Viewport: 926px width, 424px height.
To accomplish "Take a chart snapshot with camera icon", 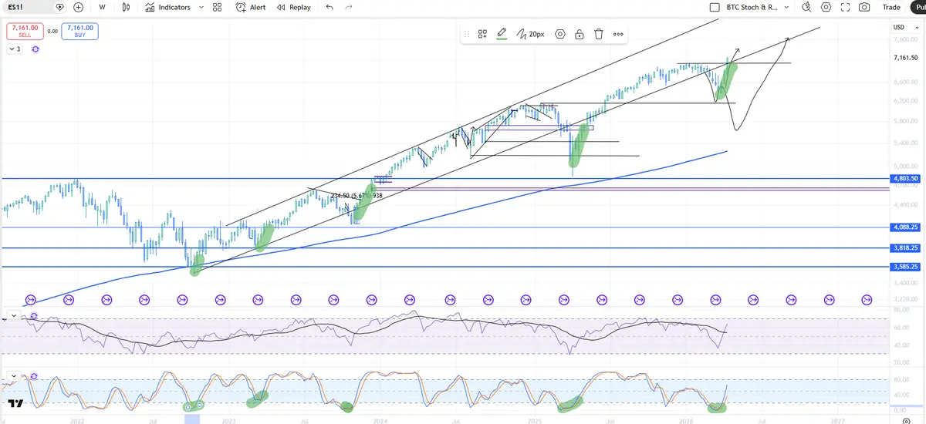I will 864,7.
